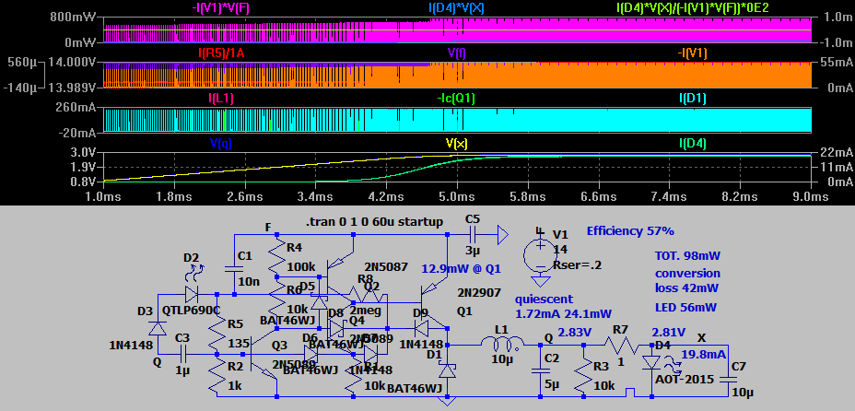Click the C1 10n capacitor symbol
The height and width of the screenshot is (411, 855).
[230, 269]
